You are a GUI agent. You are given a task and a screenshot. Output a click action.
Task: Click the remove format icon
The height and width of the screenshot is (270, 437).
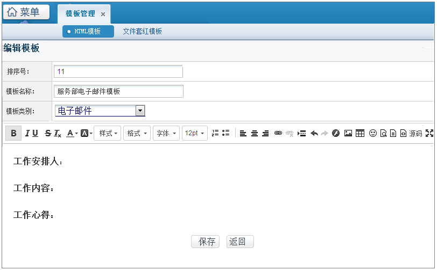click(58, 134)
